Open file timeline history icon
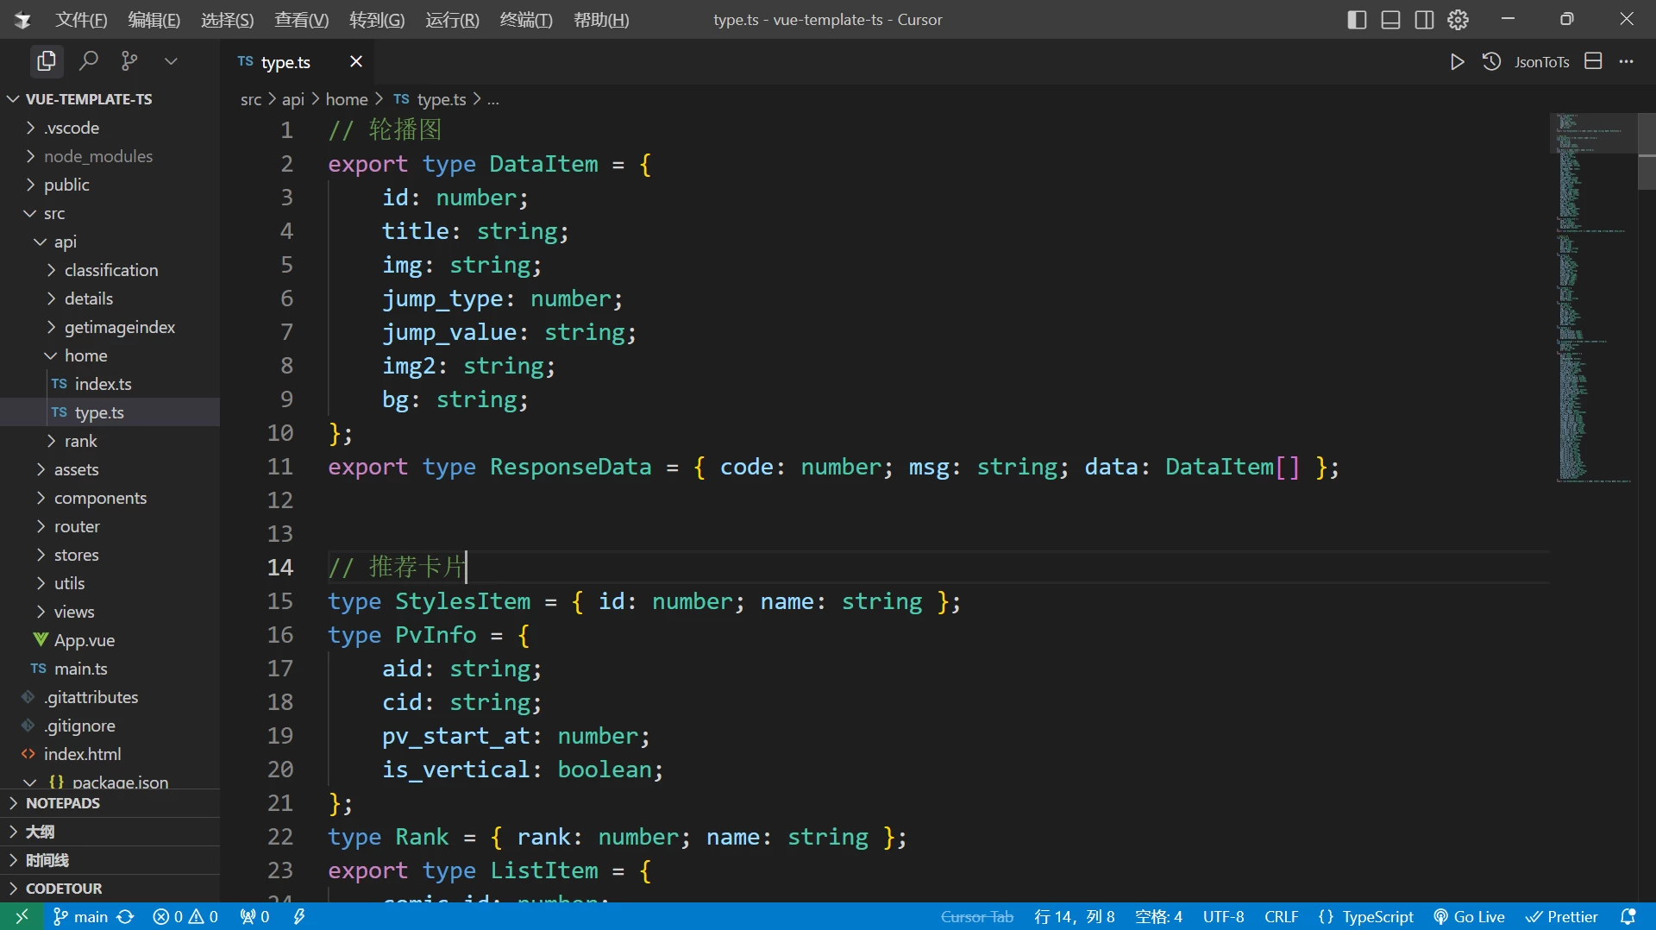Image resolution: width=1656 pixels, height=930 pixels. [x=1491, y=62]
